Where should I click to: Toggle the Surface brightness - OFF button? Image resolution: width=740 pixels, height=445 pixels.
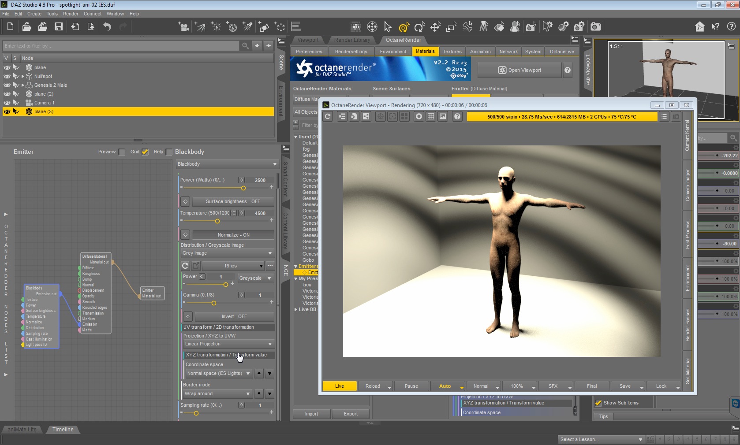(x=233, y=201)
